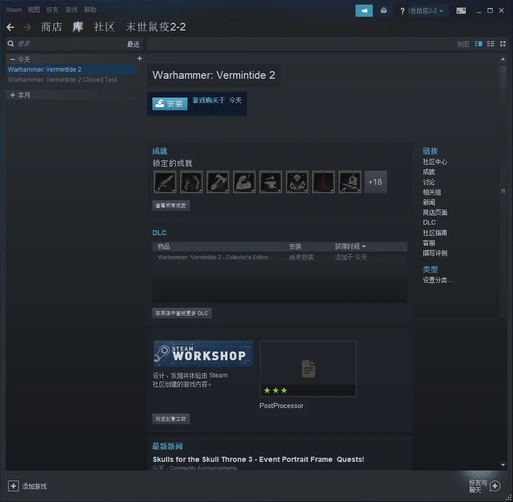
Task: Select the list view icon
Action: 491,44
